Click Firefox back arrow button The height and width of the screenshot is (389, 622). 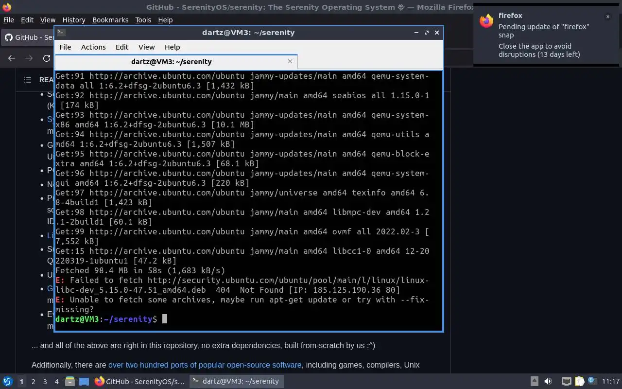click(x=12, y=58)
